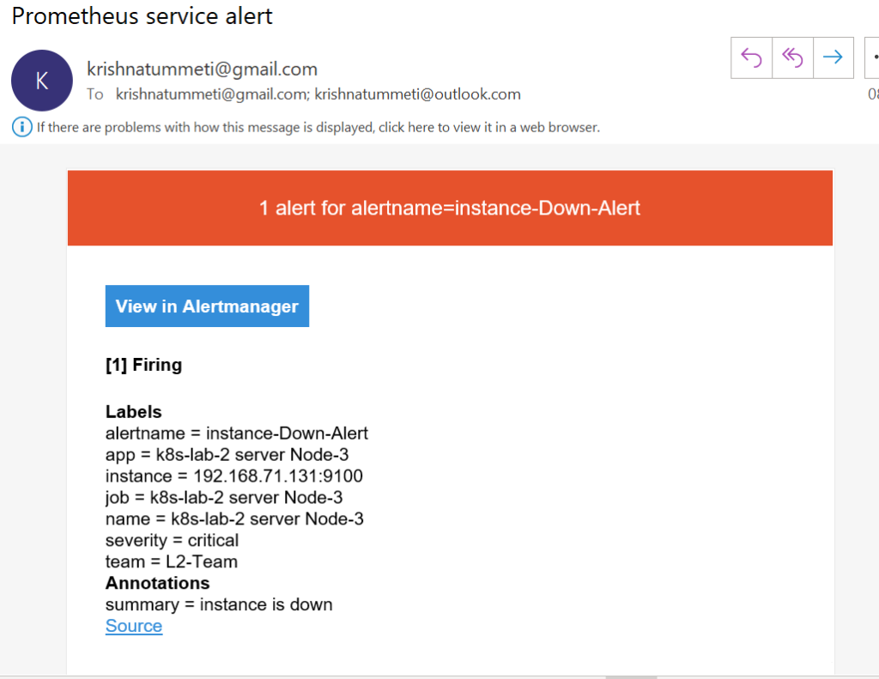Click the info icon beside display problems message
This screenshot has height=679, width=879.
pyautogui.click(x=21, y=127)
